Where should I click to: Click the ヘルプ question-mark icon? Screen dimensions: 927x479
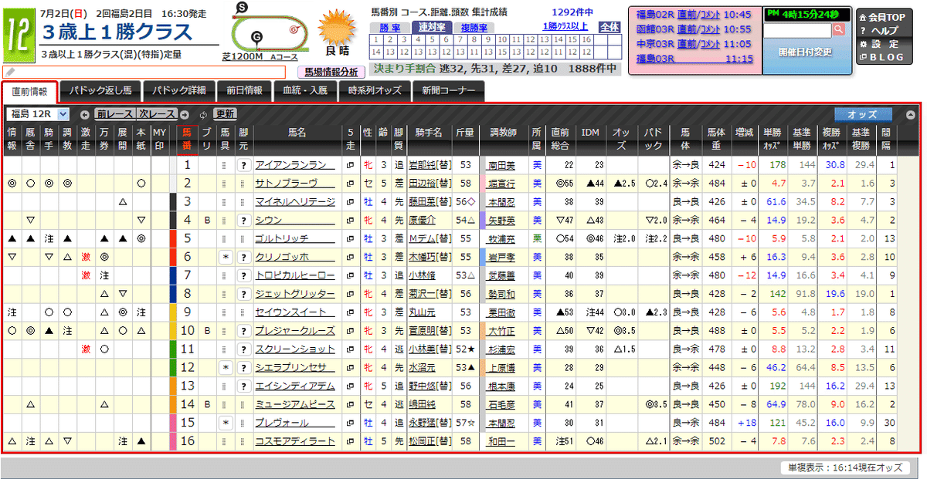[863, 30]
